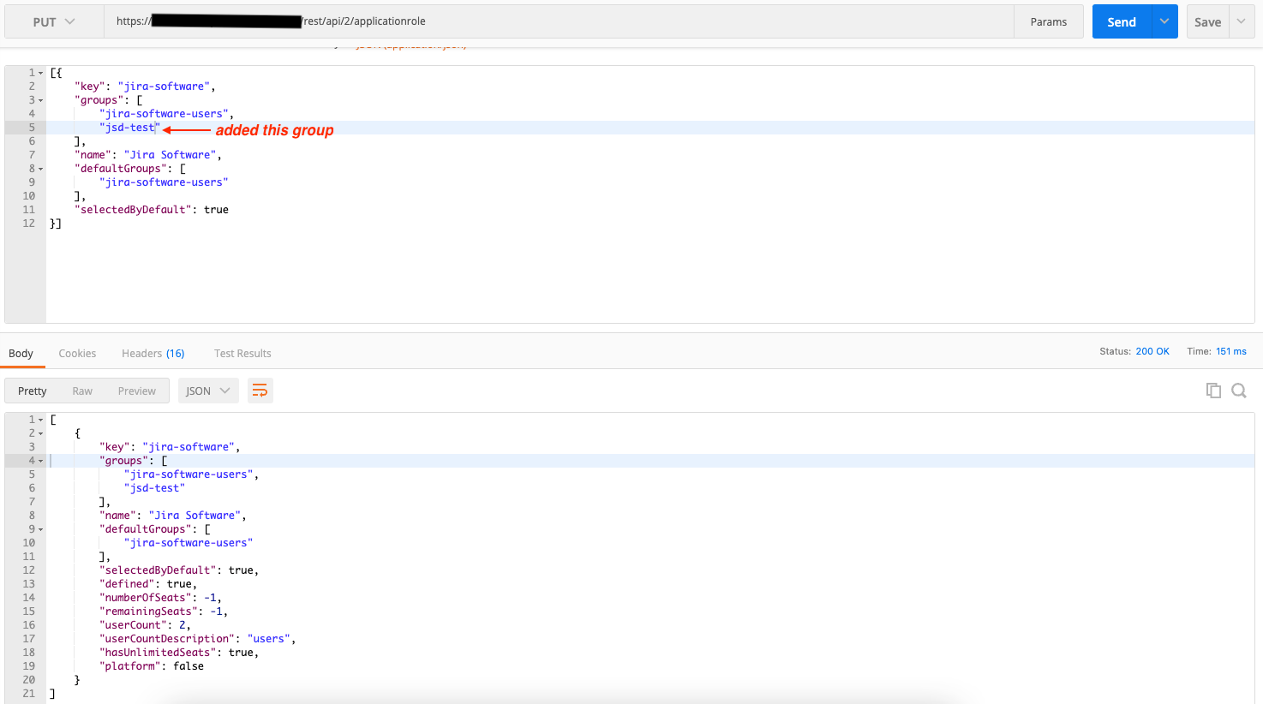Select the Pretty response view
The width and height of the screenshot is (1263, 704).
[x=33, y=391]
